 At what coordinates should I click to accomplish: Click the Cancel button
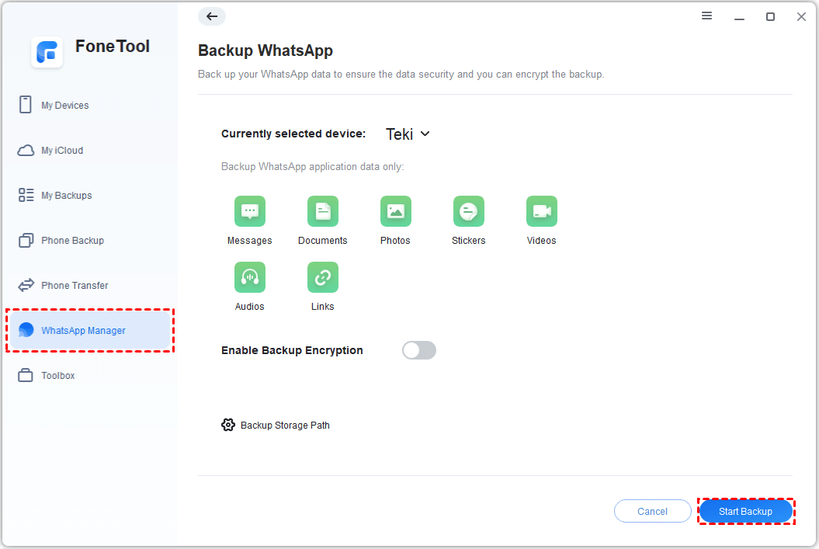pyautogui.click(x=652, y=512)
